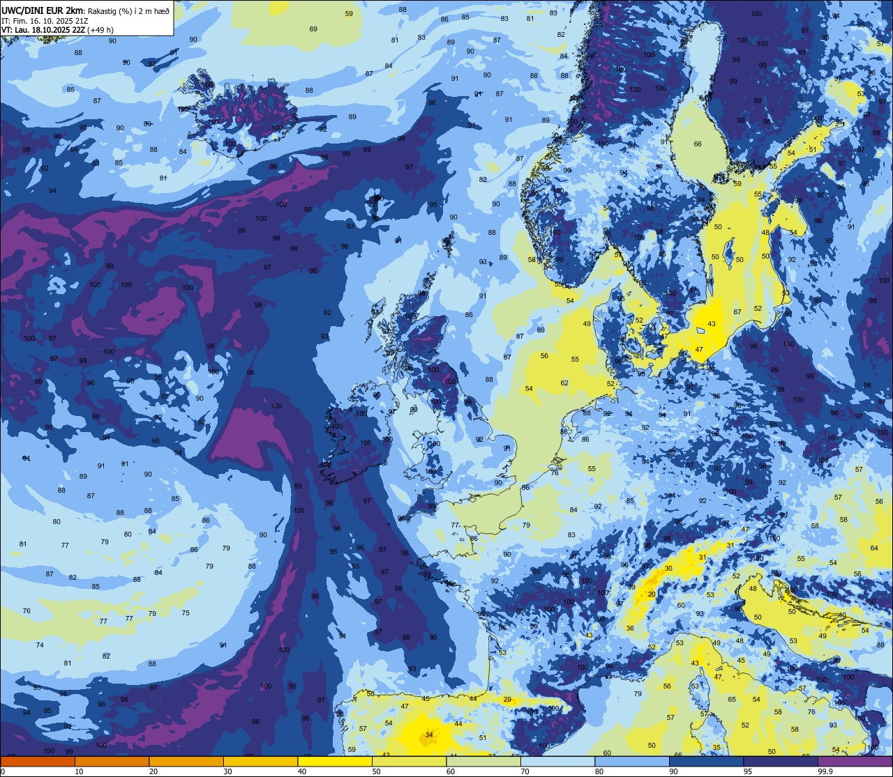Click the IT: Fim. 16. 10. 2025 21Z line
893x777 pixels.
click(x=45, y=21)
